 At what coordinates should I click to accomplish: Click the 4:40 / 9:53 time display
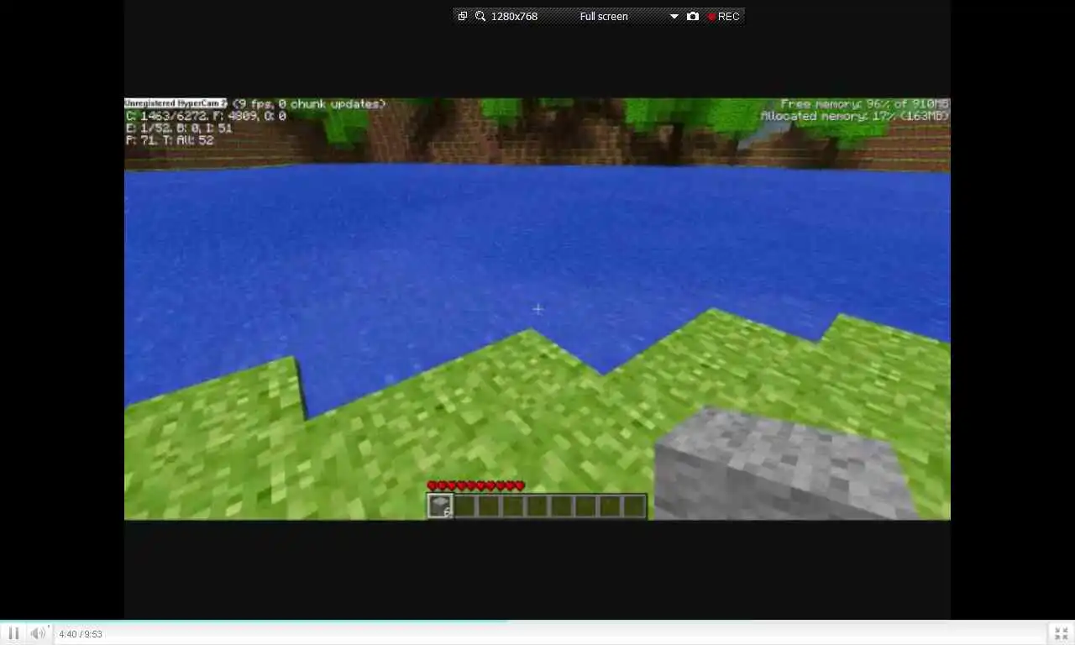(x=81, y=634)
